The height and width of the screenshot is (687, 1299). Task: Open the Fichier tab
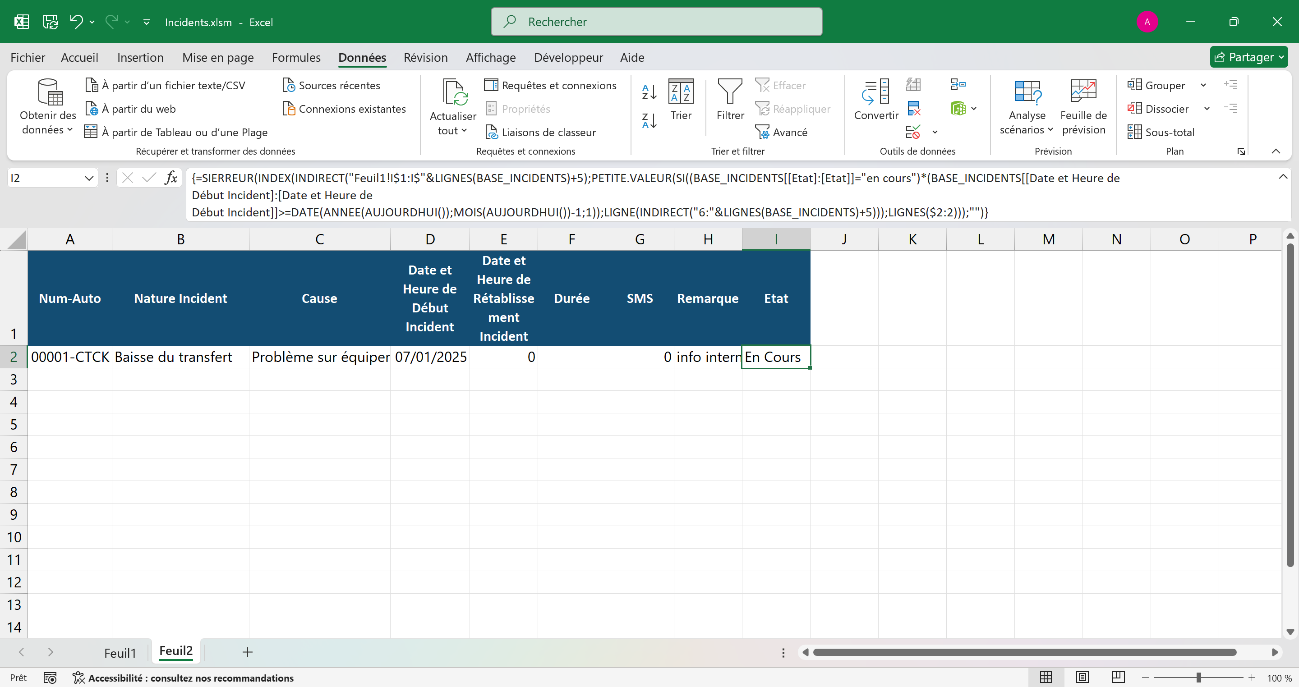pyautogui.click(x=28, y=57)
